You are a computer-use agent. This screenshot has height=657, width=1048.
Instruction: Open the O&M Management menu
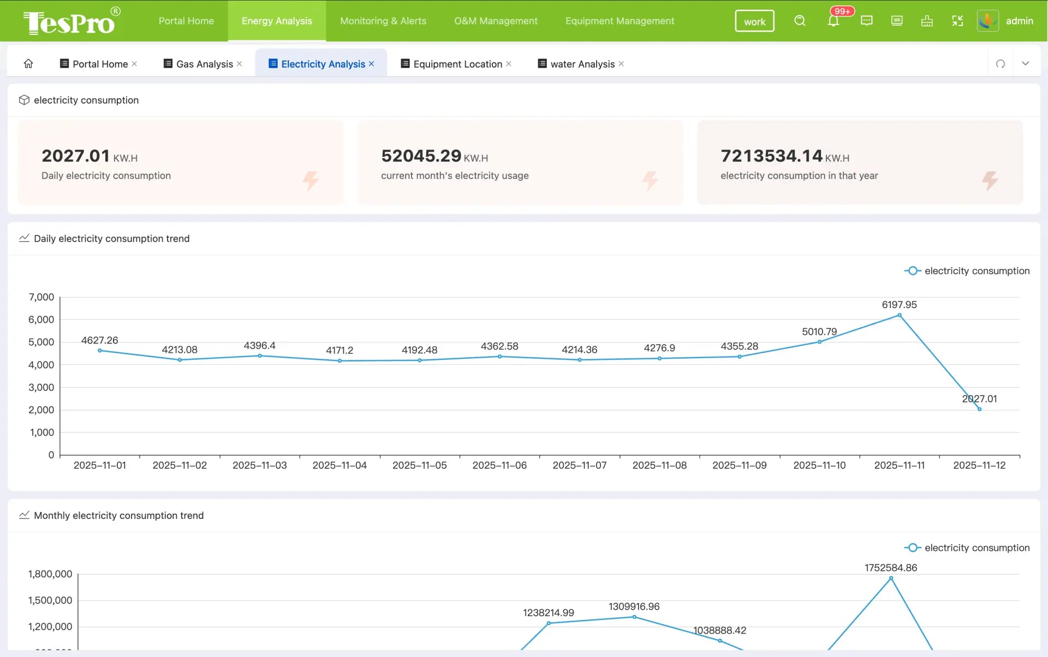pyautogui.click(x=496, y=21)
